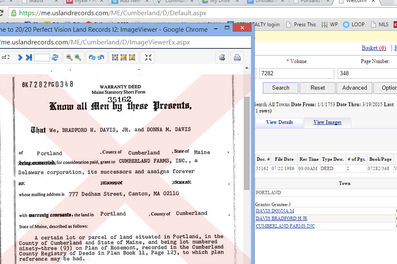Rotate the deed image counterclockwise

tap(100, 58)
